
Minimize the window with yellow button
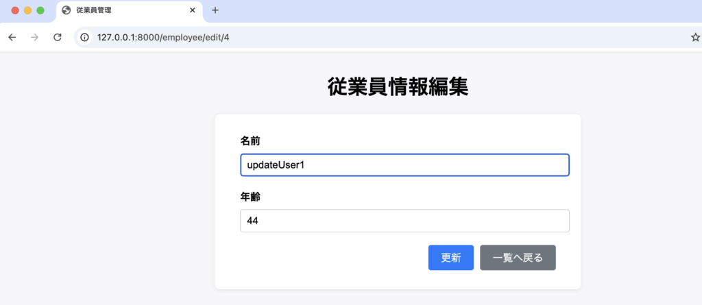click(28, 10)
